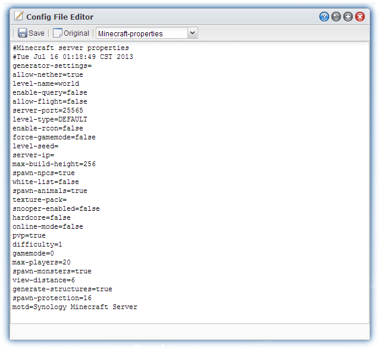This screenshot has width=379, height=349.
Task: Click the 'white-list=false' line
Action: pos(46,182)
